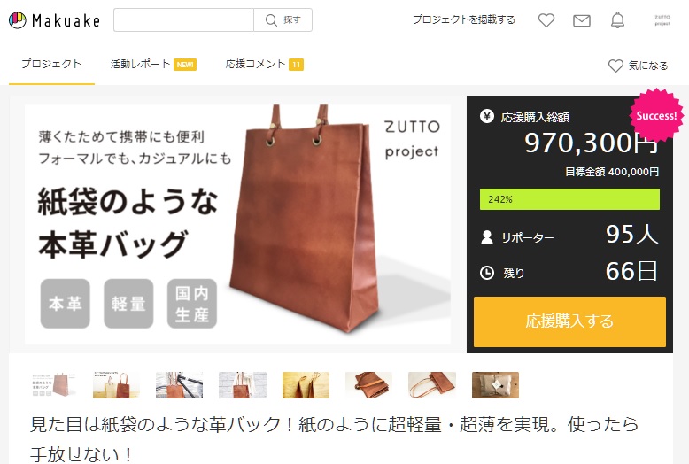Viewport: 689px width, 464px height.
Task: Select the bicycle bag thumbnail
Action: 179,385
